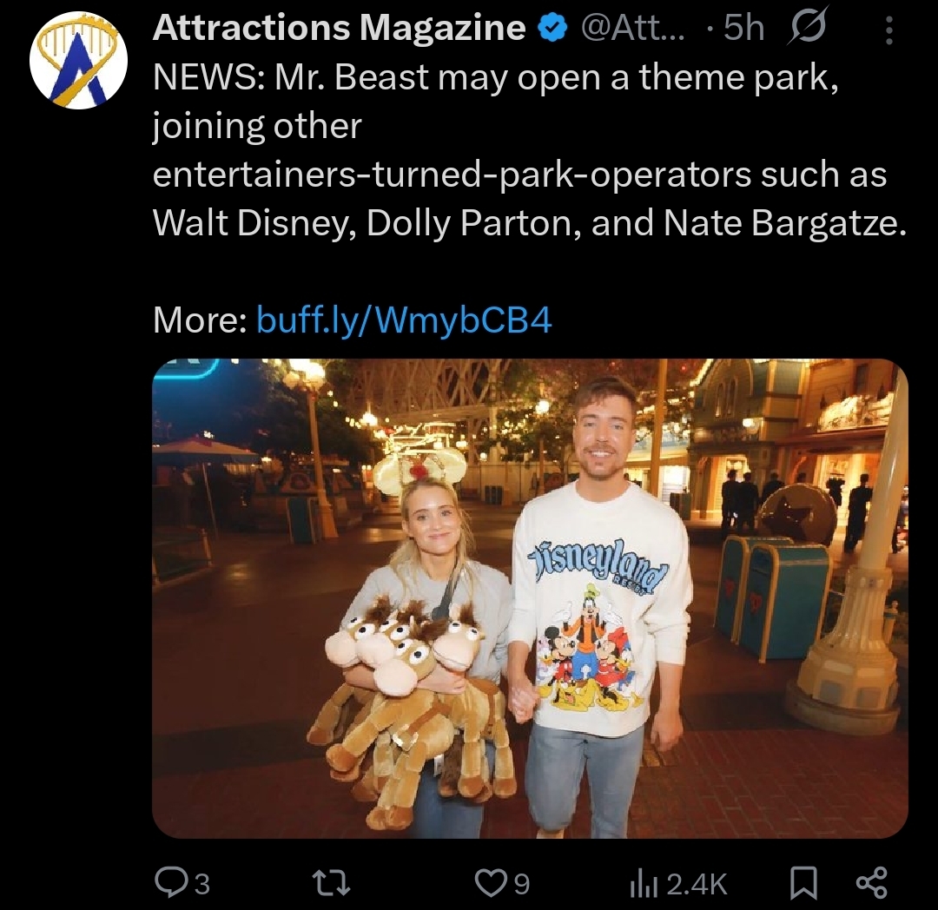Repost the tweet using the retweet icon

(x=333, y=883)
